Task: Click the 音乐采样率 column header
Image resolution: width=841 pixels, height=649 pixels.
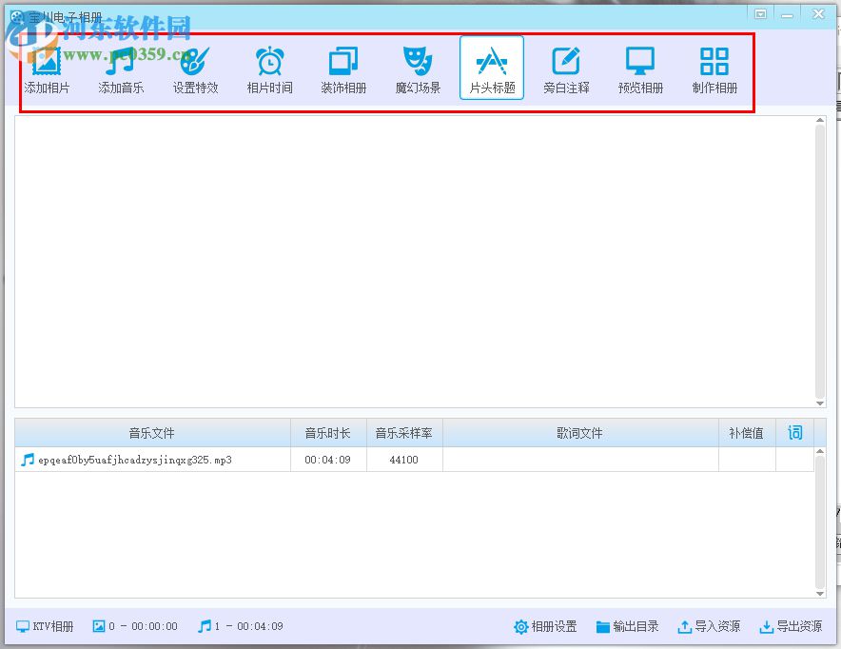Action: tap(404, 433)
